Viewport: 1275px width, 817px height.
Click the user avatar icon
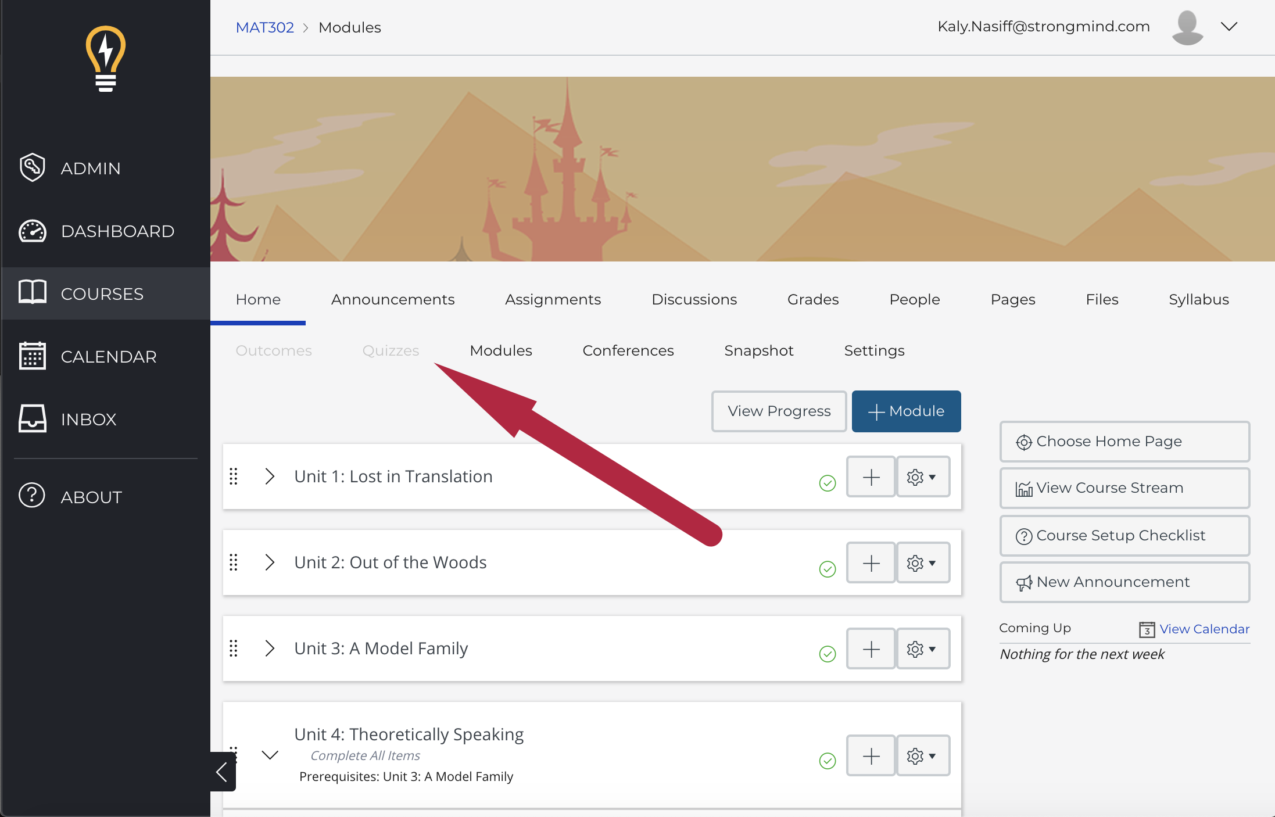(x=1187, y=27)
